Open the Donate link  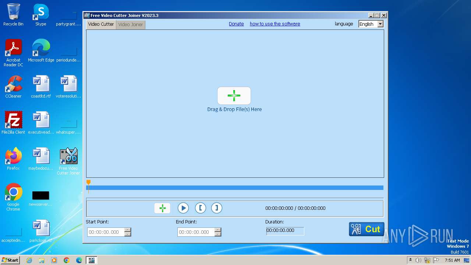(x=236, y=24)
